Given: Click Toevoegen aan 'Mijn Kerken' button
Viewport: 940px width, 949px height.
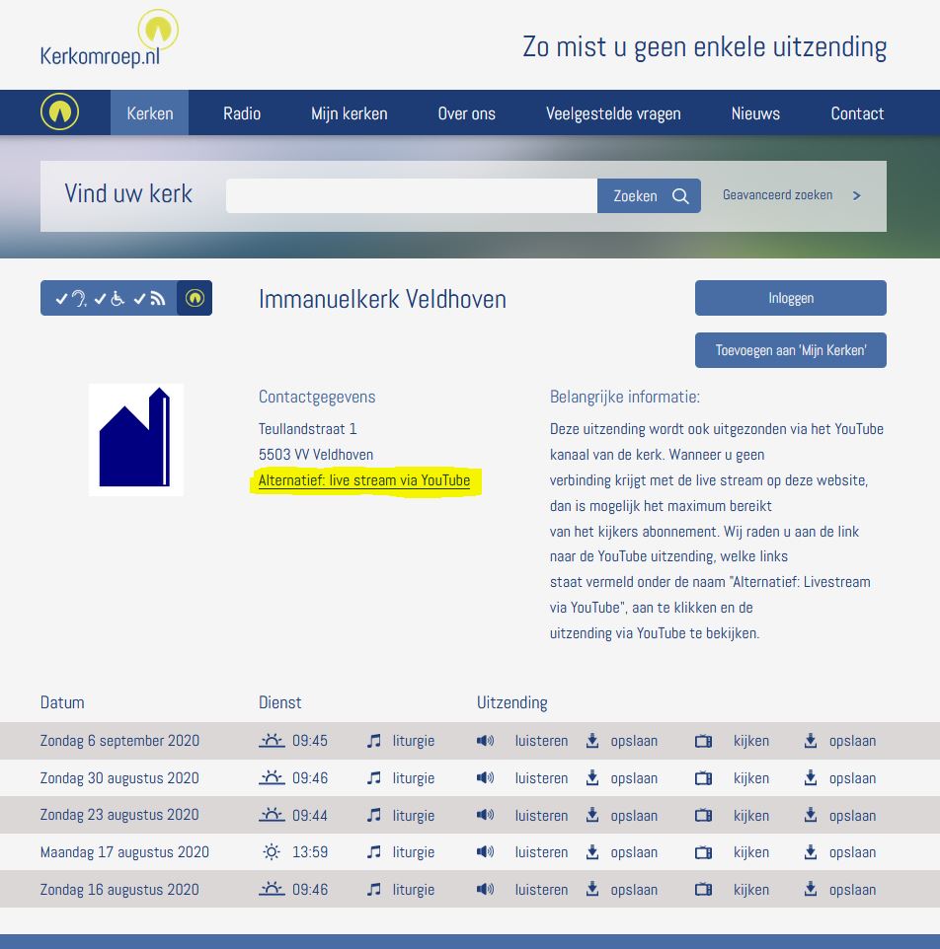Looking at the screenshot, I should coord(790,350).
